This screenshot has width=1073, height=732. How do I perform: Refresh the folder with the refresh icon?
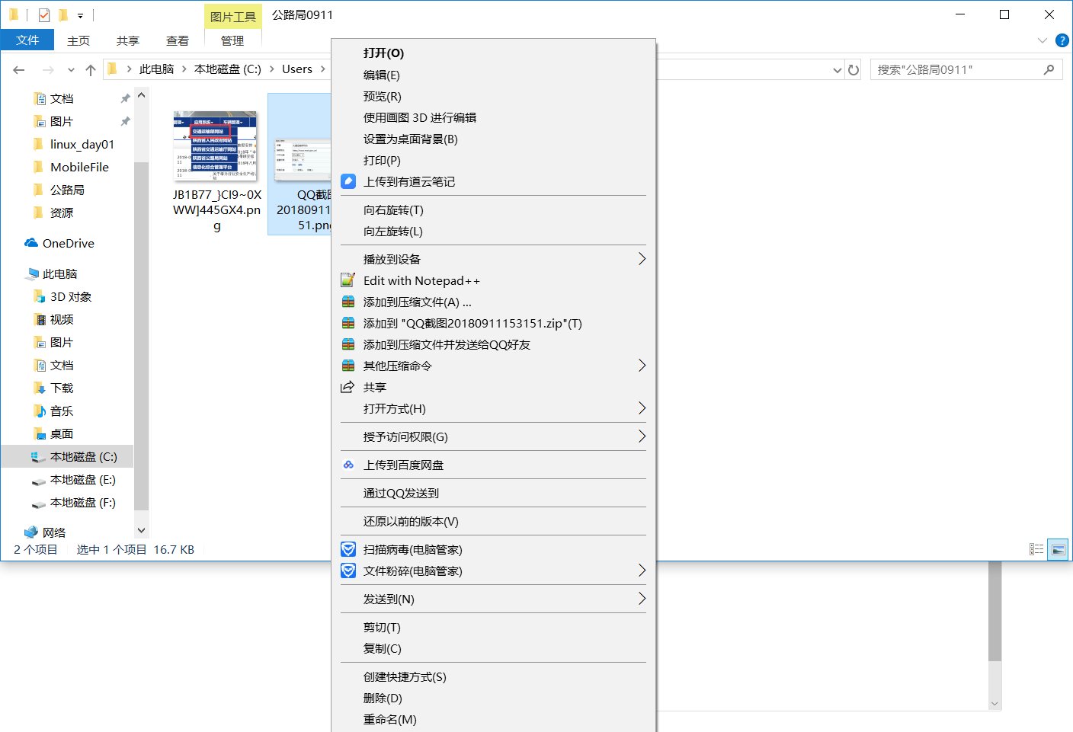[853, 69]
